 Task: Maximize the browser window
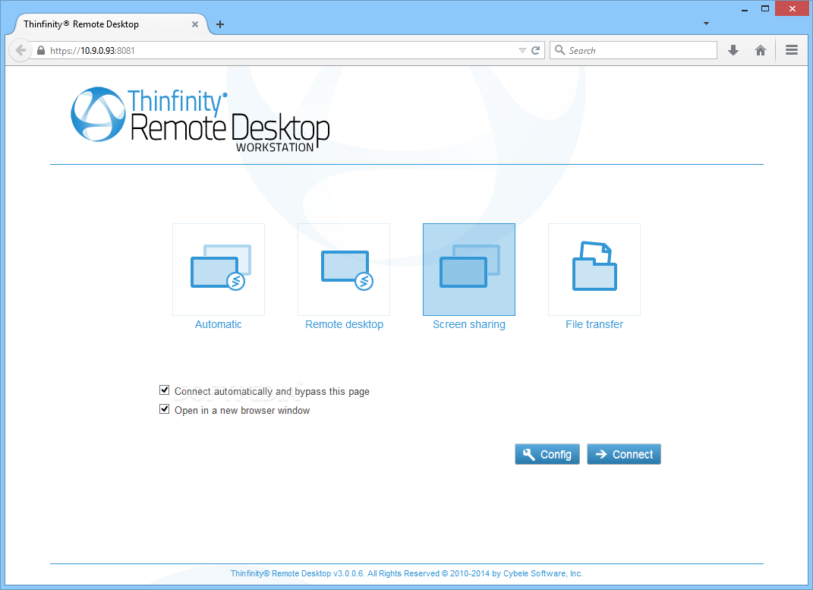coord(764,8)
